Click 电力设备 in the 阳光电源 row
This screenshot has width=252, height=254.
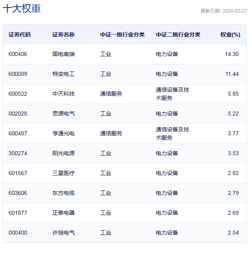tap(167, 154)
